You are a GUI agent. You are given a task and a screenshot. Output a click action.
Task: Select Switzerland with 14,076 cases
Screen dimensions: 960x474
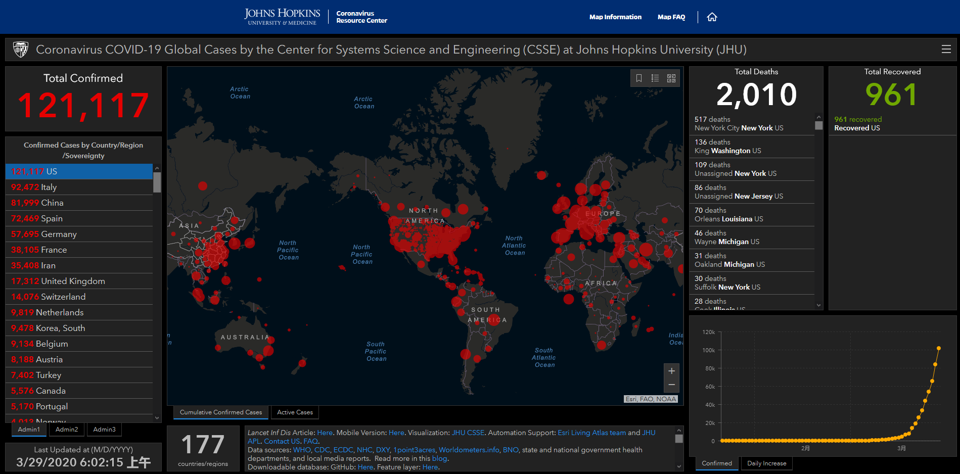point(79,297)
